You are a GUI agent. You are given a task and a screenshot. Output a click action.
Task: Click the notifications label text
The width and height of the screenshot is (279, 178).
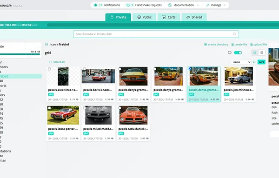tap(112, 5)
